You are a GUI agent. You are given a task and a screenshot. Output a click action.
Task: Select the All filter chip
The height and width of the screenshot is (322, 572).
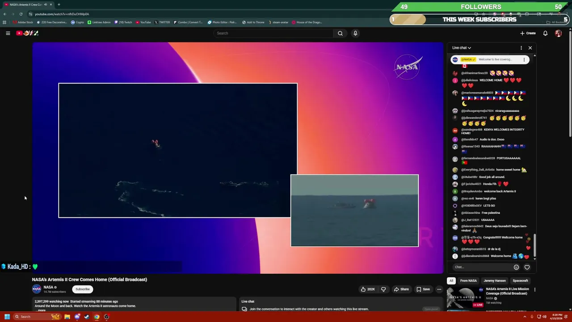451,280
